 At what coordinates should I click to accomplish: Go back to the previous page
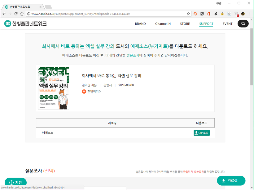4,14
